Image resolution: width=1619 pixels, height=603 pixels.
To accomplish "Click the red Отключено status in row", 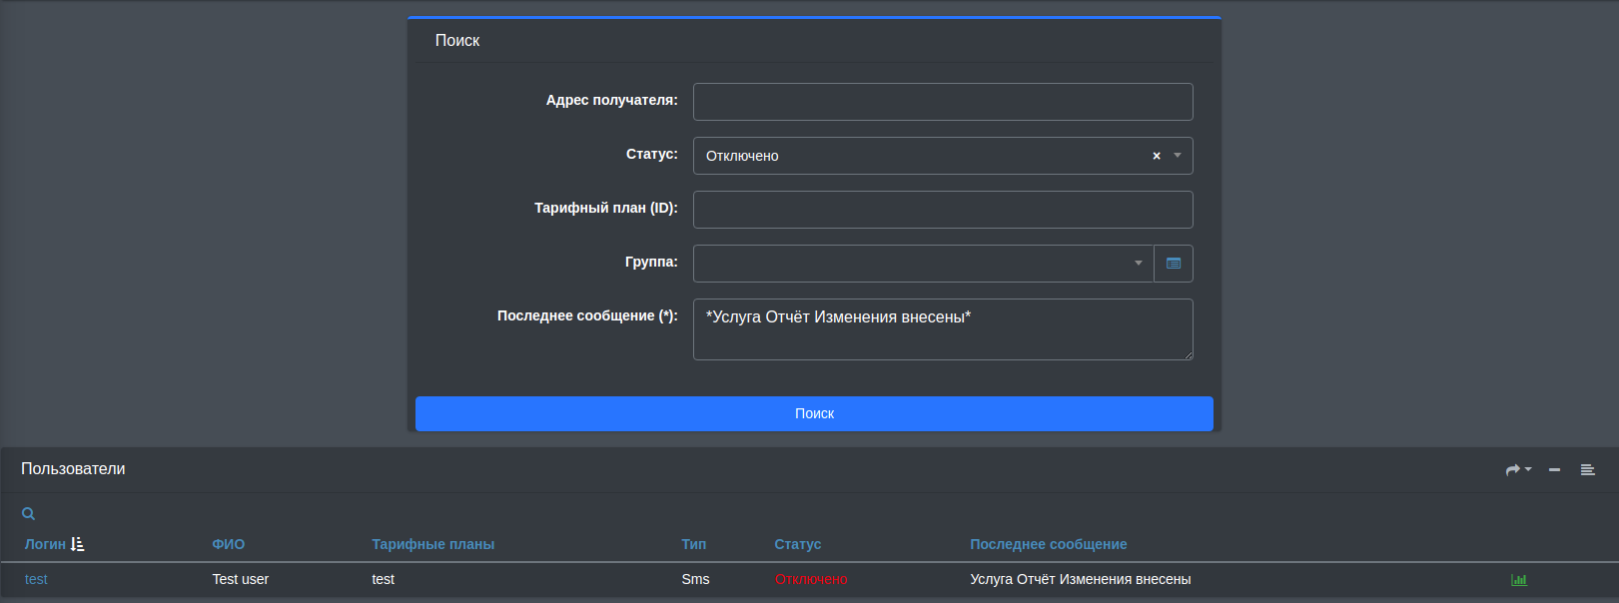I will (x=810, y=579).
